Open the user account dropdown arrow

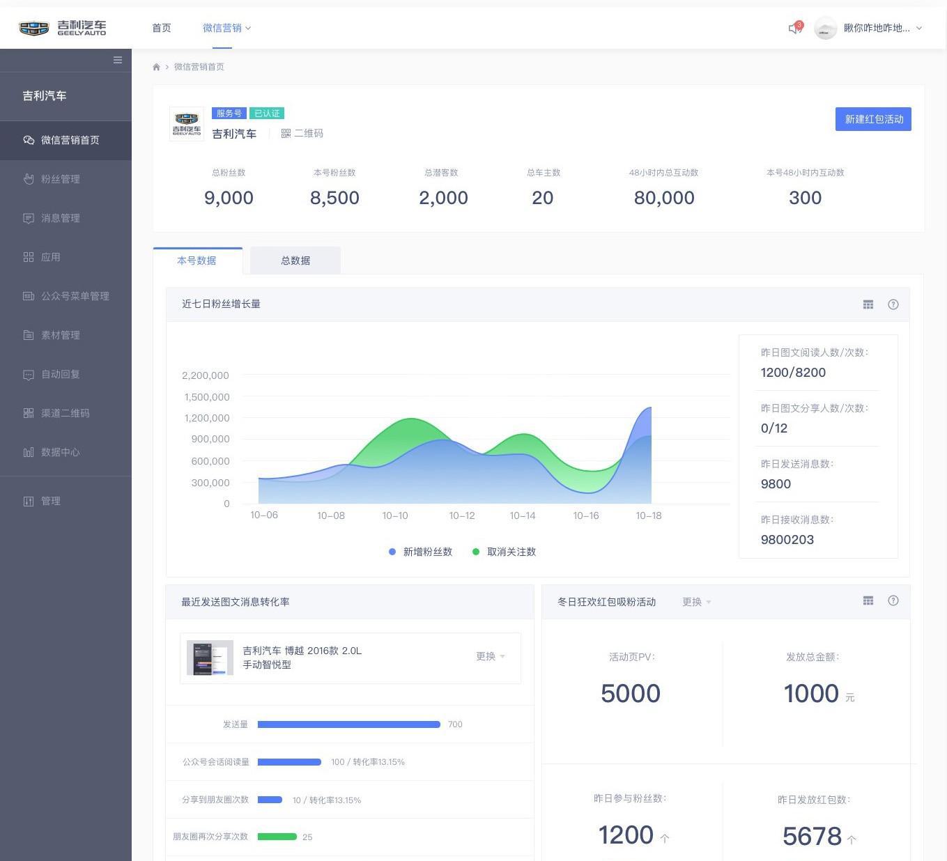pos(919,29)
